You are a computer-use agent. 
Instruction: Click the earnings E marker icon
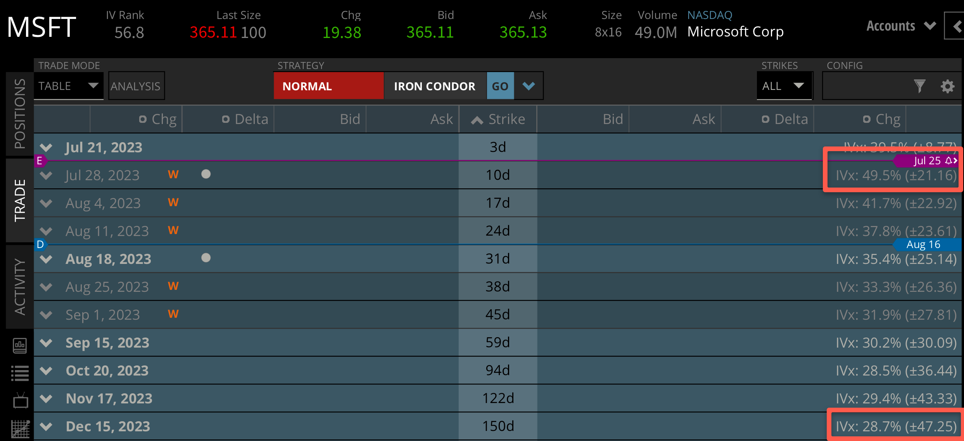coord(40,160)
